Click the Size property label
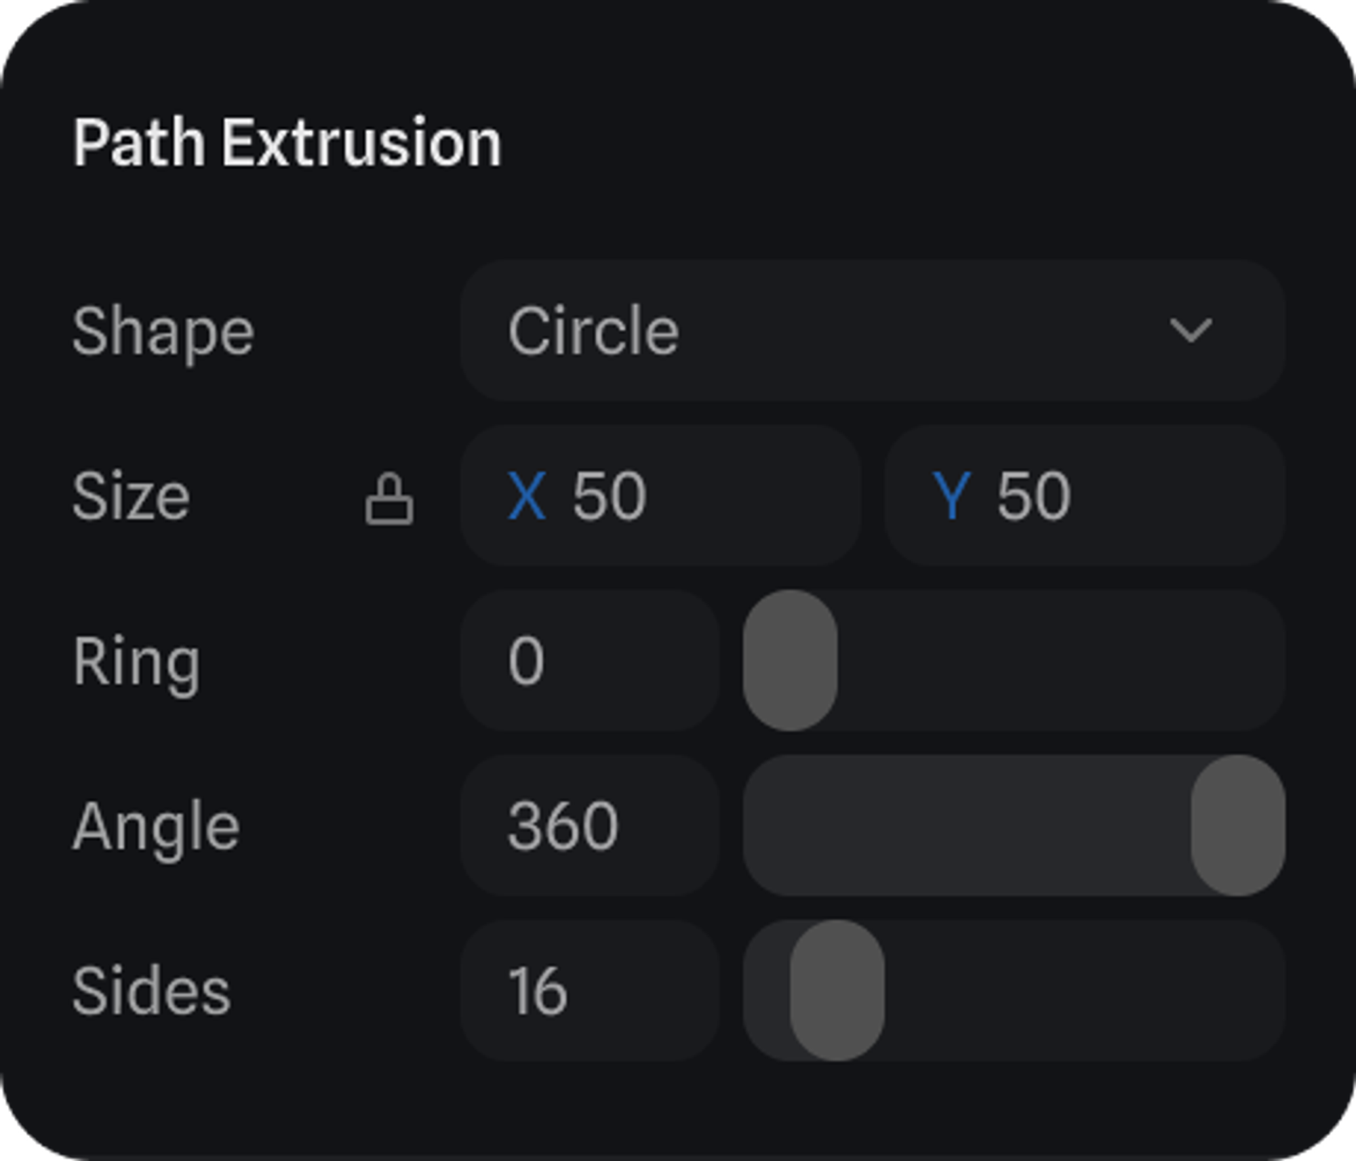1356x1161 pixels. [x=131, y=497]
